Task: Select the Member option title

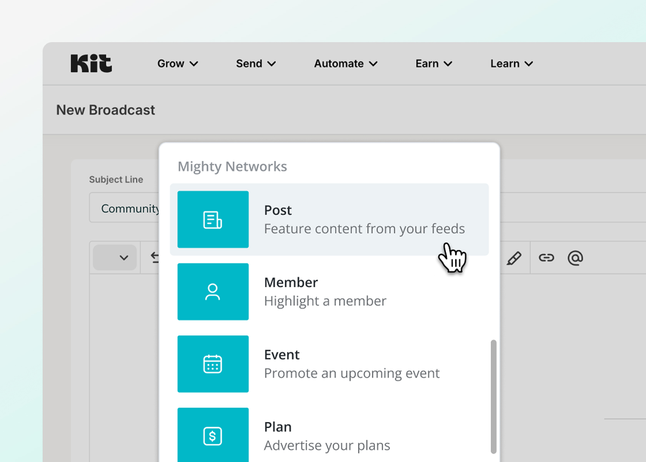Action: pyautogui.click(x=291, y=283)
